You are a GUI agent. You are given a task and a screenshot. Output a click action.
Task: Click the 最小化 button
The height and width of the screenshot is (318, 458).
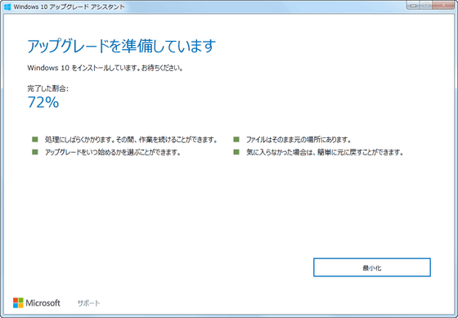[x=372, y=267]
